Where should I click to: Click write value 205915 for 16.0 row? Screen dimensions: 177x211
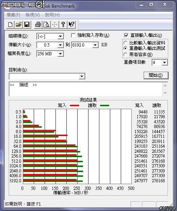tap(141, 136)
